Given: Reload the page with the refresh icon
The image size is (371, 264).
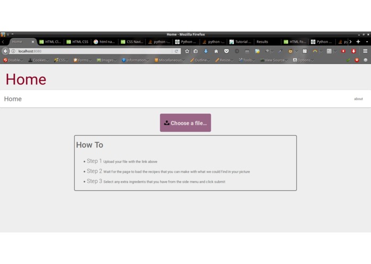Looking at the screenshot, I should click(x=176, y=51).
